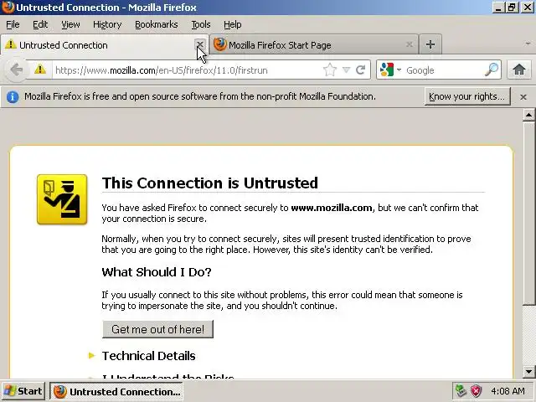Click the yellow security officer warning icon

[x=62, y=199]
